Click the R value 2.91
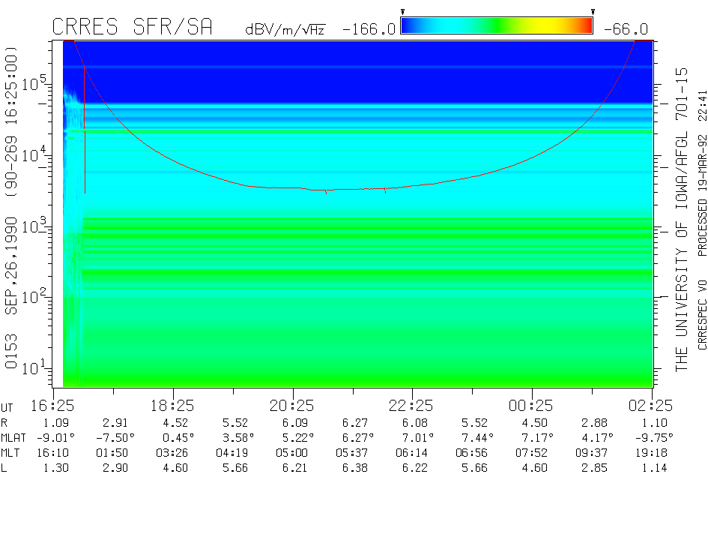This screenshot has height=540, width=708. click(115, 423)
